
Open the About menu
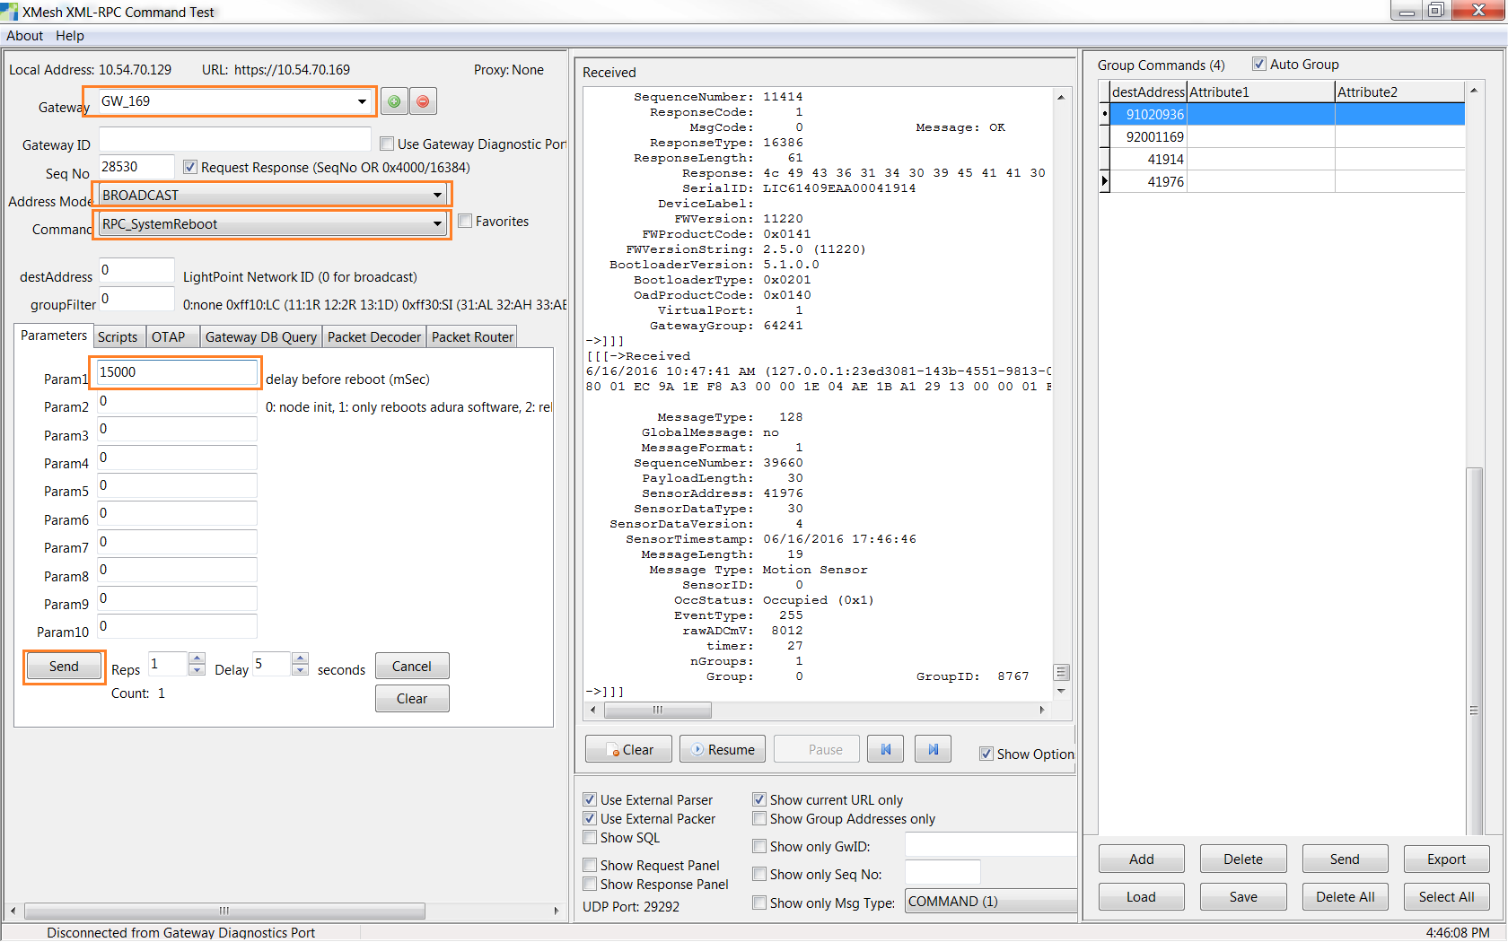coord(24,36)
